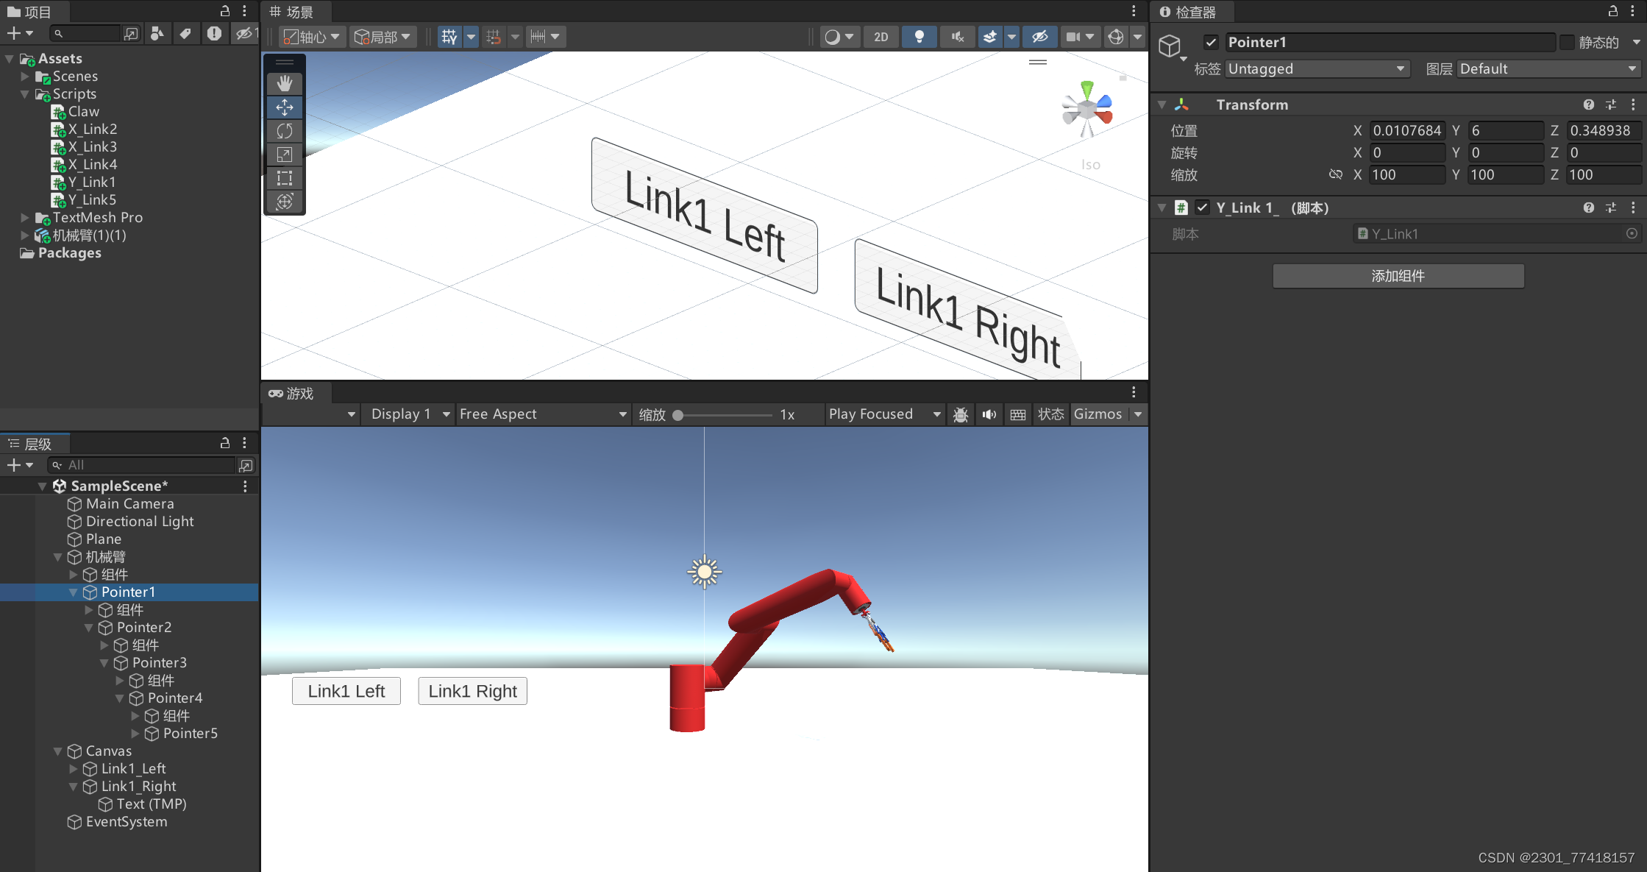
Task: Click the game view bug debug icon
Action: click(960, 414)
